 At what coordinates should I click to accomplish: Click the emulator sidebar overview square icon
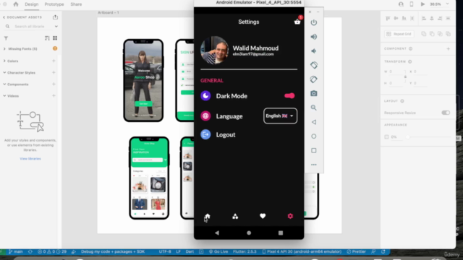point(313,150)
